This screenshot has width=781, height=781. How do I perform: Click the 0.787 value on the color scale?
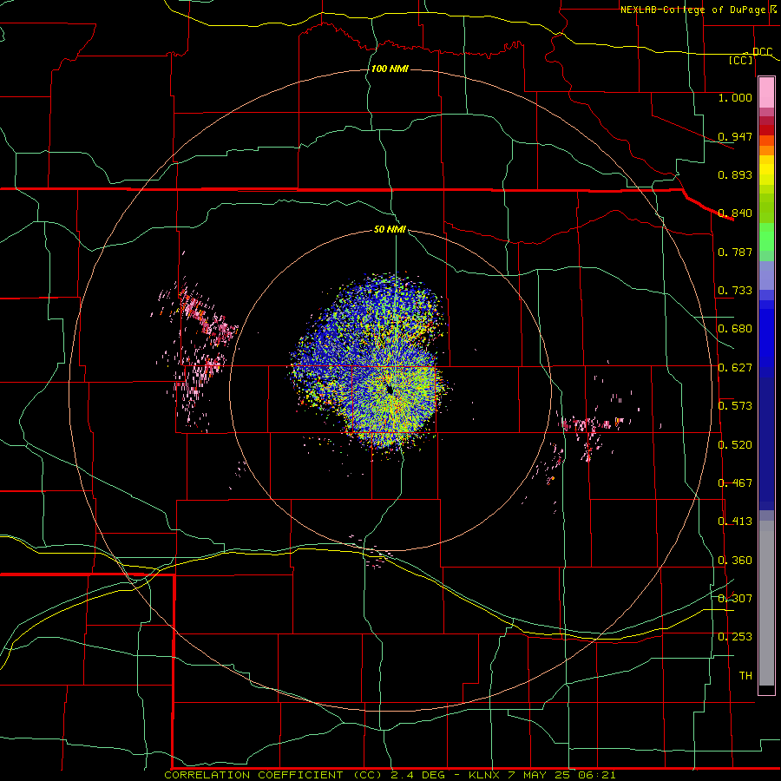pos(735,252)
